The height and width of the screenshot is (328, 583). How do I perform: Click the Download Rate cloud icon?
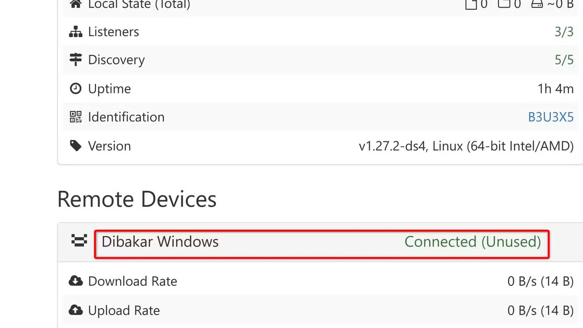pyautogui.click(x=75, y=281)
